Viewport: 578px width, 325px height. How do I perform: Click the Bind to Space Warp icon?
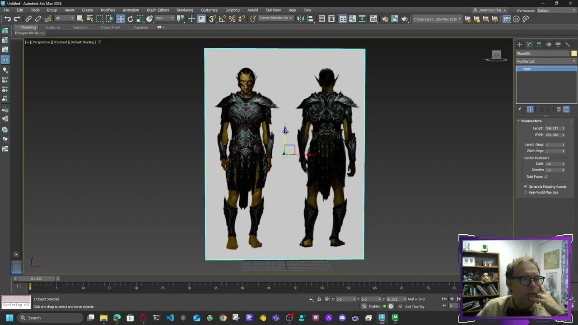(48, 19)
